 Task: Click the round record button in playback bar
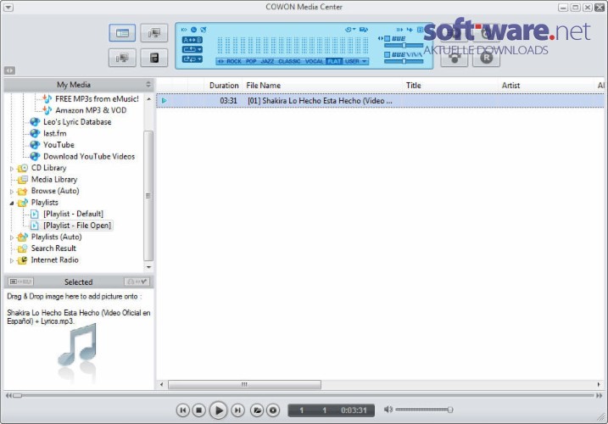[x=273, y=410]
